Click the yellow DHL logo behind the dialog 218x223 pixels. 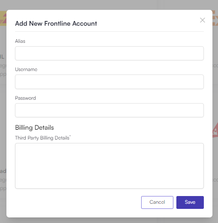[x=3, y=18]
